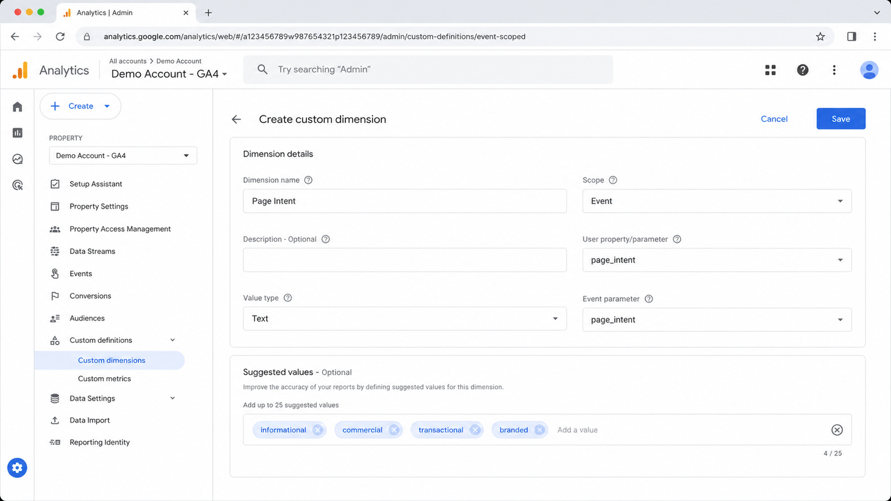The image size is (891, 501).
Task: Toggle the browser side panel icon
Action: 851,37
